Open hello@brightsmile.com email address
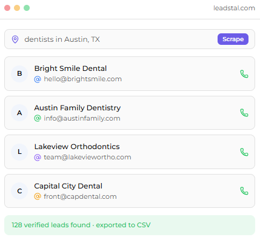The width and height of the screenshot is (260, 240). (83, 79)
